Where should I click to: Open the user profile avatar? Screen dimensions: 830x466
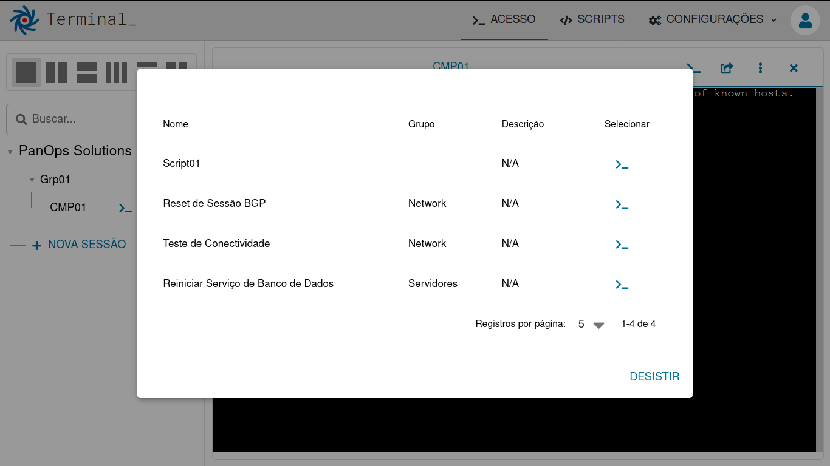coord(805,20)
